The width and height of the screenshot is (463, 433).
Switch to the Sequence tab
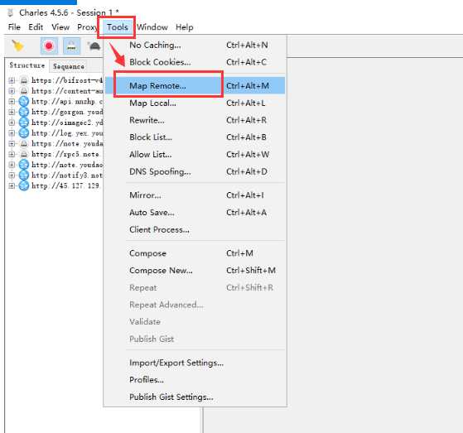tap(69, 66)
